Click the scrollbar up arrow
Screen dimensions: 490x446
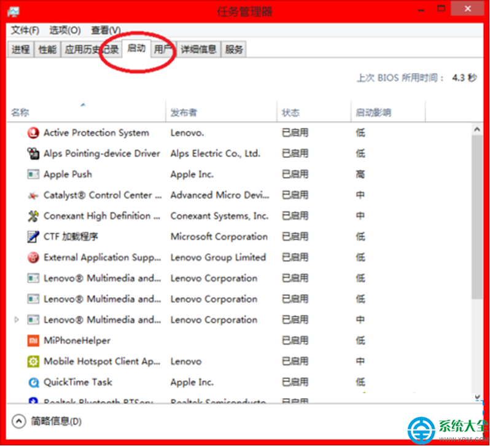(477, 129)
